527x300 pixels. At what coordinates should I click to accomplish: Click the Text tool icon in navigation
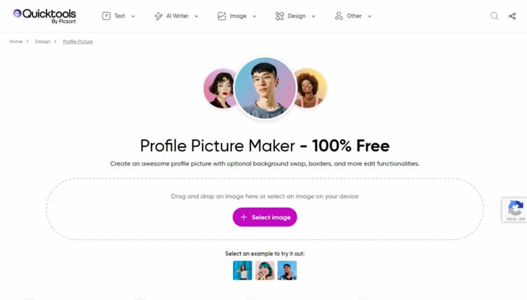tap(106, 16)
